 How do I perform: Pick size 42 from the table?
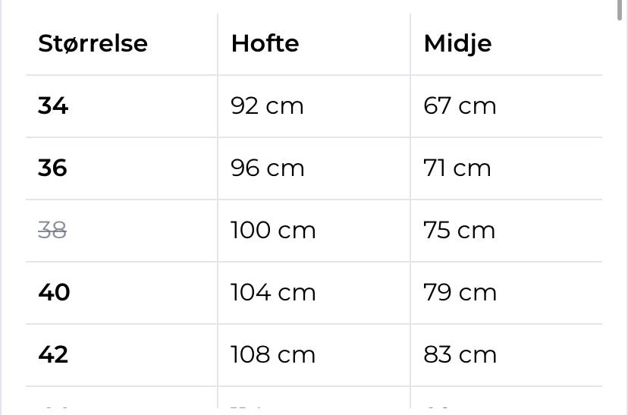(x=53, y=355)
